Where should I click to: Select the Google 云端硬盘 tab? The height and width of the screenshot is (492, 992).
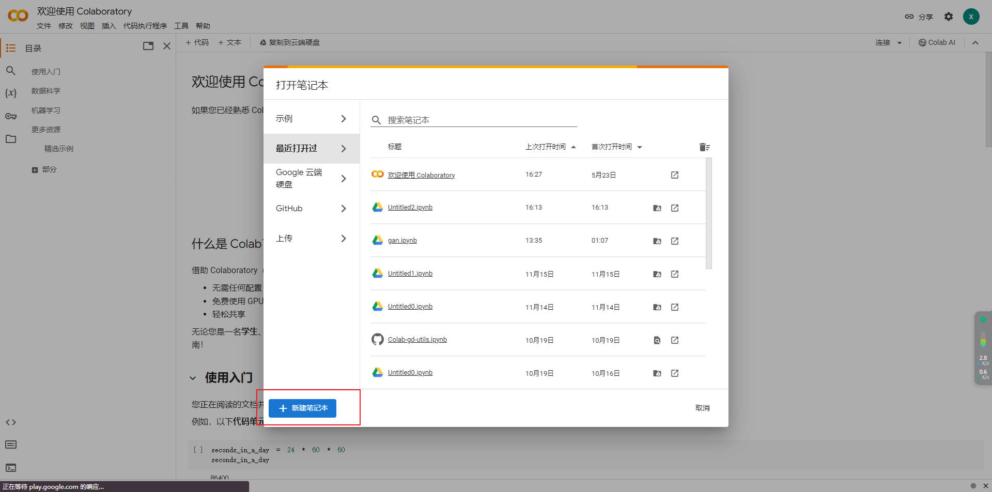click(312, 179)
